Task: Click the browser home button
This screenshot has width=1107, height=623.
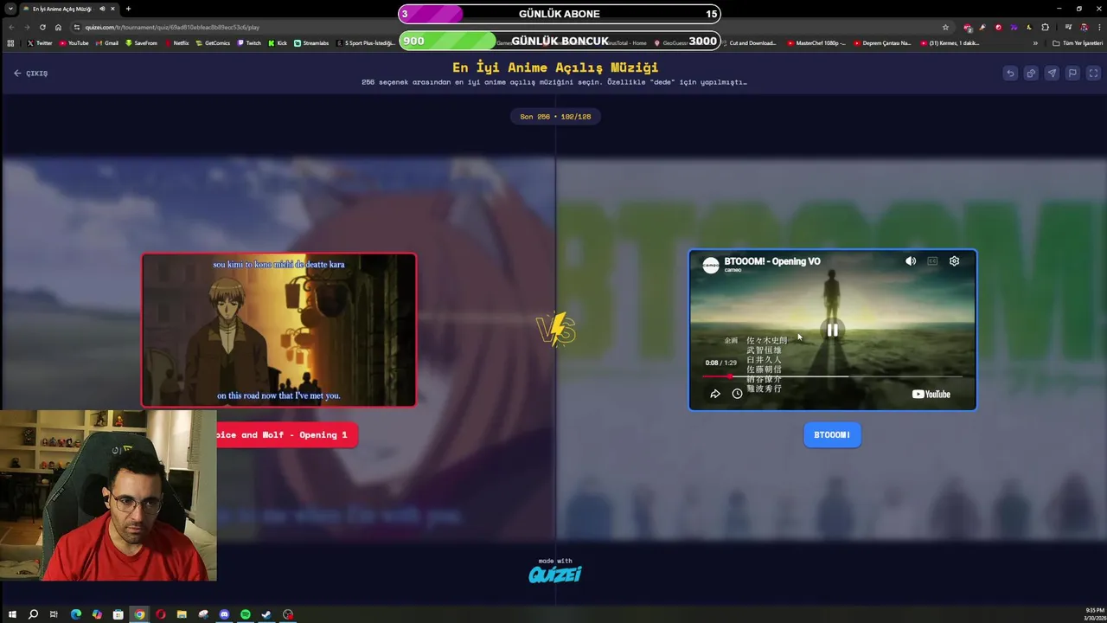Action: 58,27
